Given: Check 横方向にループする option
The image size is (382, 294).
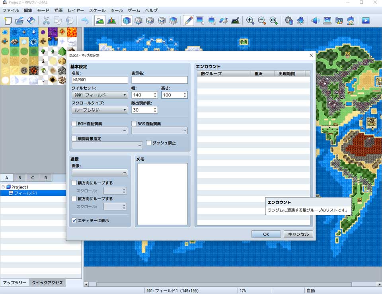Looking at the screenshot, I should click(x=74, y=183).
